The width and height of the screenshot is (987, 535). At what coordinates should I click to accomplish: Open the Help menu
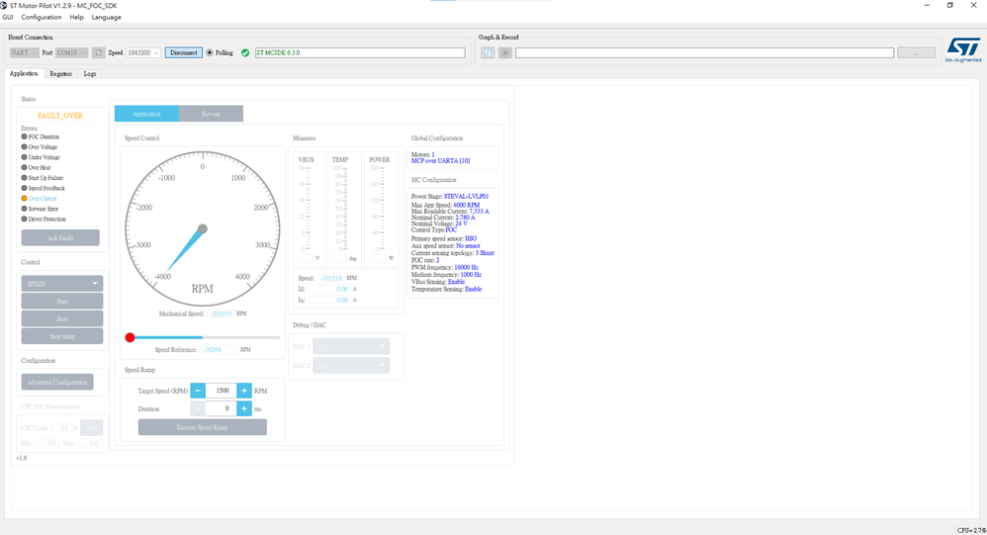(x=76, y=17)
